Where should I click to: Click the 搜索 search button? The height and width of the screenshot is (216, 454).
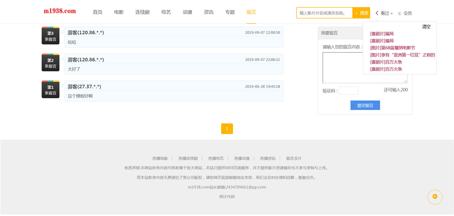361,13
